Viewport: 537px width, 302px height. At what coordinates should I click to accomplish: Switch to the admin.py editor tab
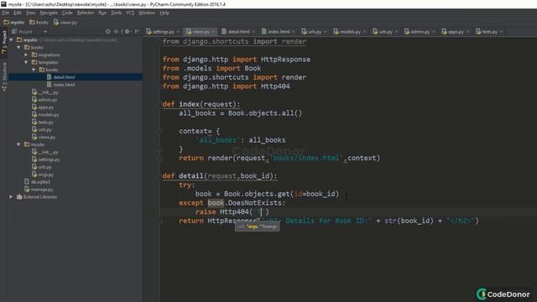[x=420, y=32]
